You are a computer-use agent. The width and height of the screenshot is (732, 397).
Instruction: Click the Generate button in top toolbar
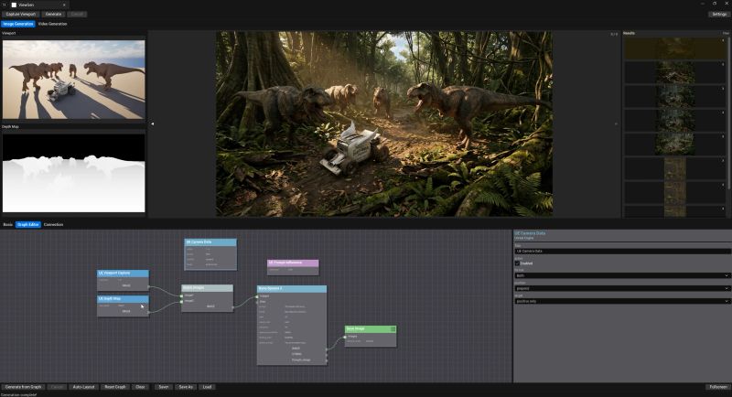[53, 14]
